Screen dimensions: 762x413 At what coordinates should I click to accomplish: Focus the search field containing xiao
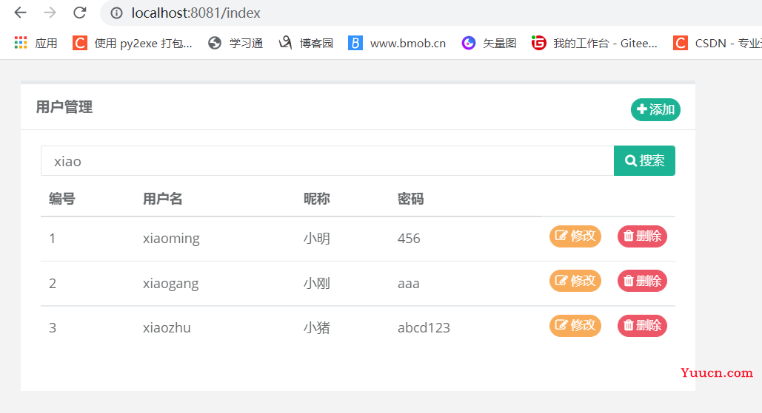(x=327, y=161)
